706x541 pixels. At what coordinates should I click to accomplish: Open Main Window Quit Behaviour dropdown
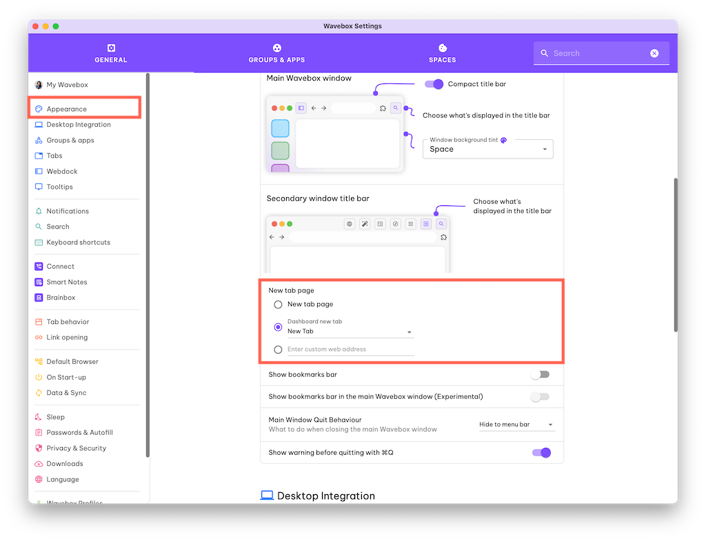coord(516,425)
